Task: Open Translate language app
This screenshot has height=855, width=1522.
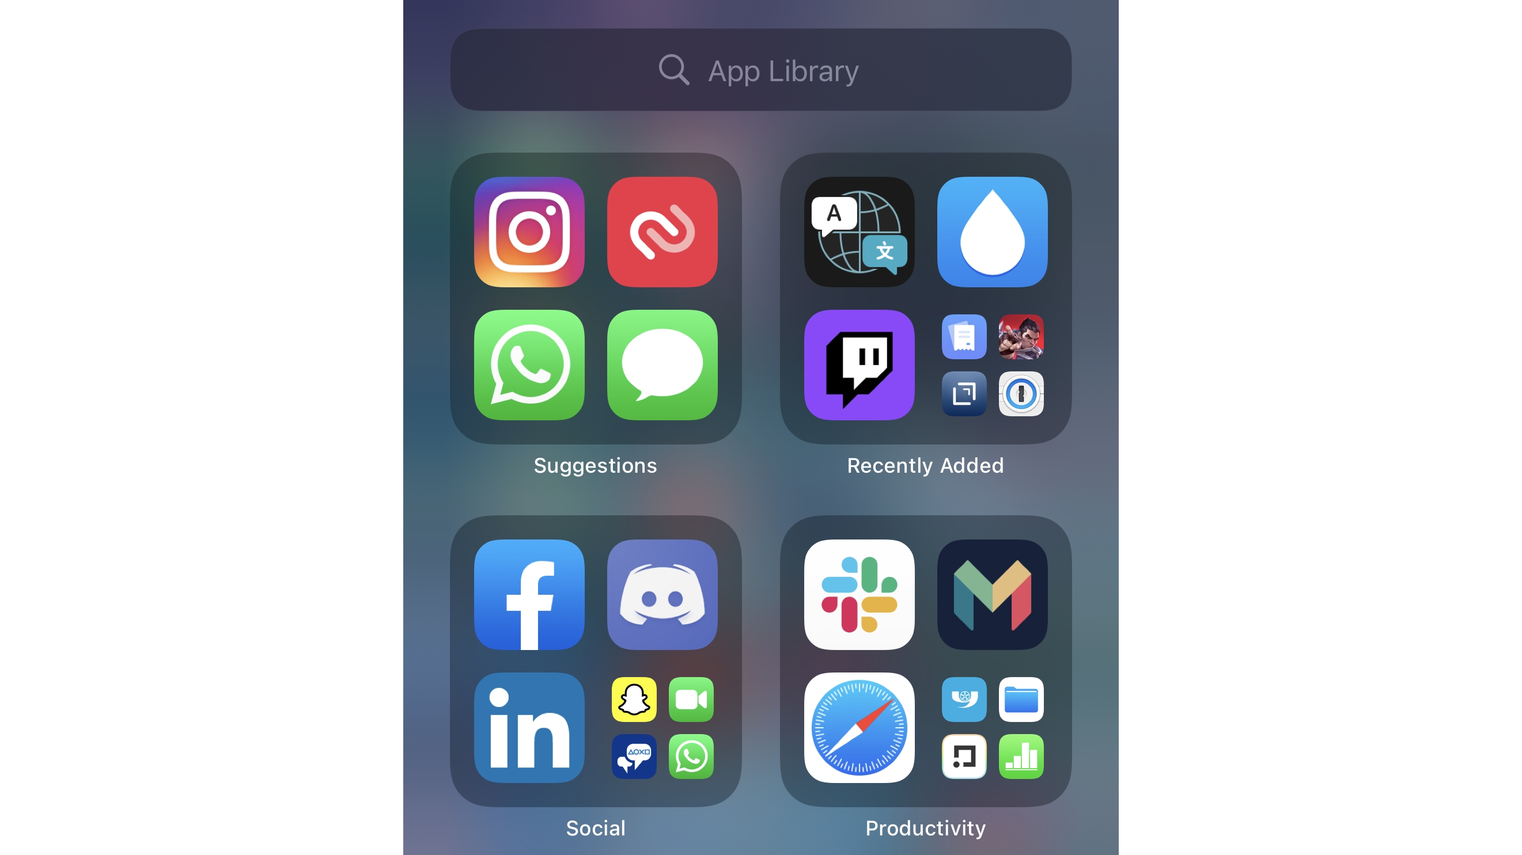Action: pos(858,231)
